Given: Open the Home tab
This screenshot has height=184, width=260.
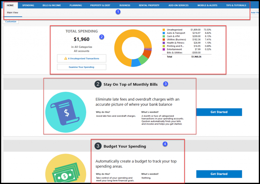Looking at the screenshot, I should click(10, 5).
